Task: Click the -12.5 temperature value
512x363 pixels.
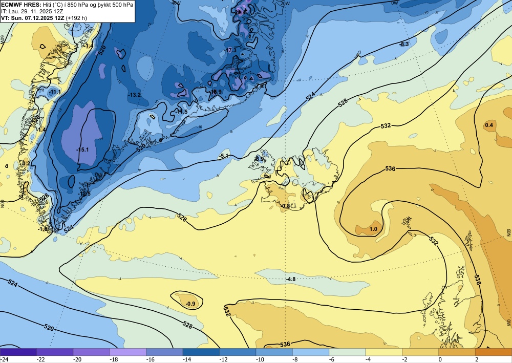Action: click(84, 194)
